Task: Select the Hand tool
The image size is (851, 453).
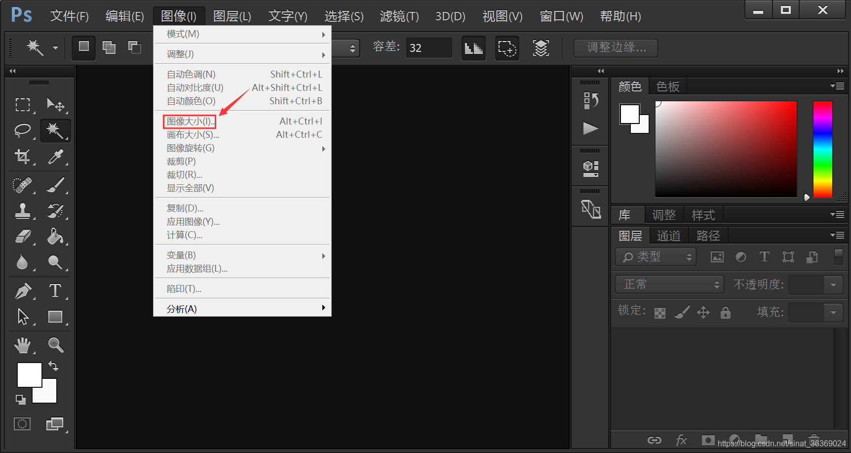Action: [23, 345]
